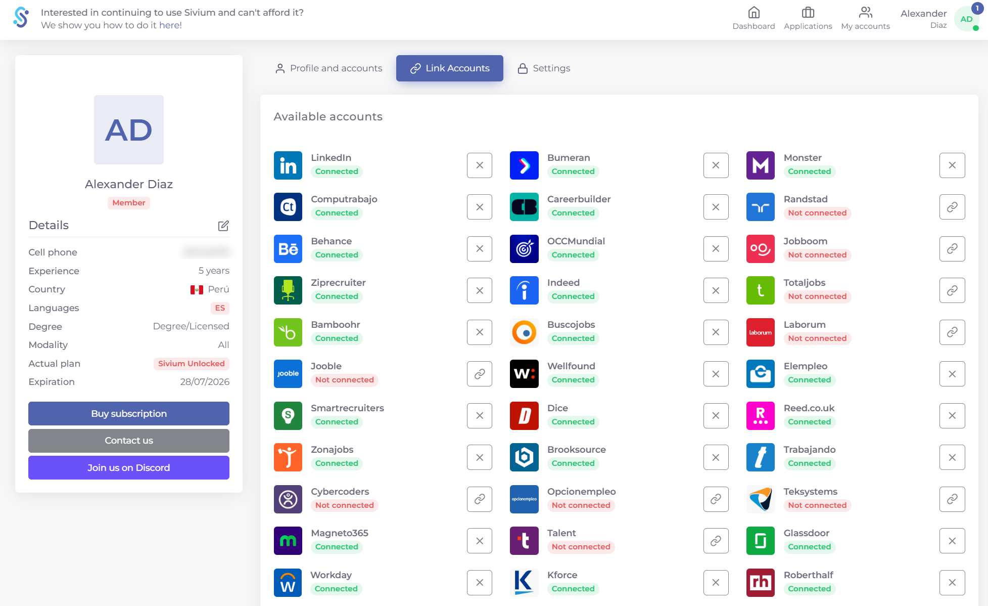Screen dimensions: 988x606
Task: Click the Sivium Unlocked plan badge
Action: pyautogui.click(x=192, y=364)
